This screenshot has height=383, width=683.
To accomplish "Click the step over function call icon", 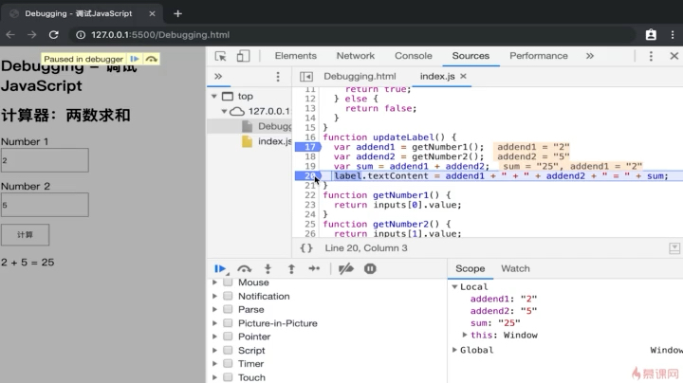I will point(245,268).
